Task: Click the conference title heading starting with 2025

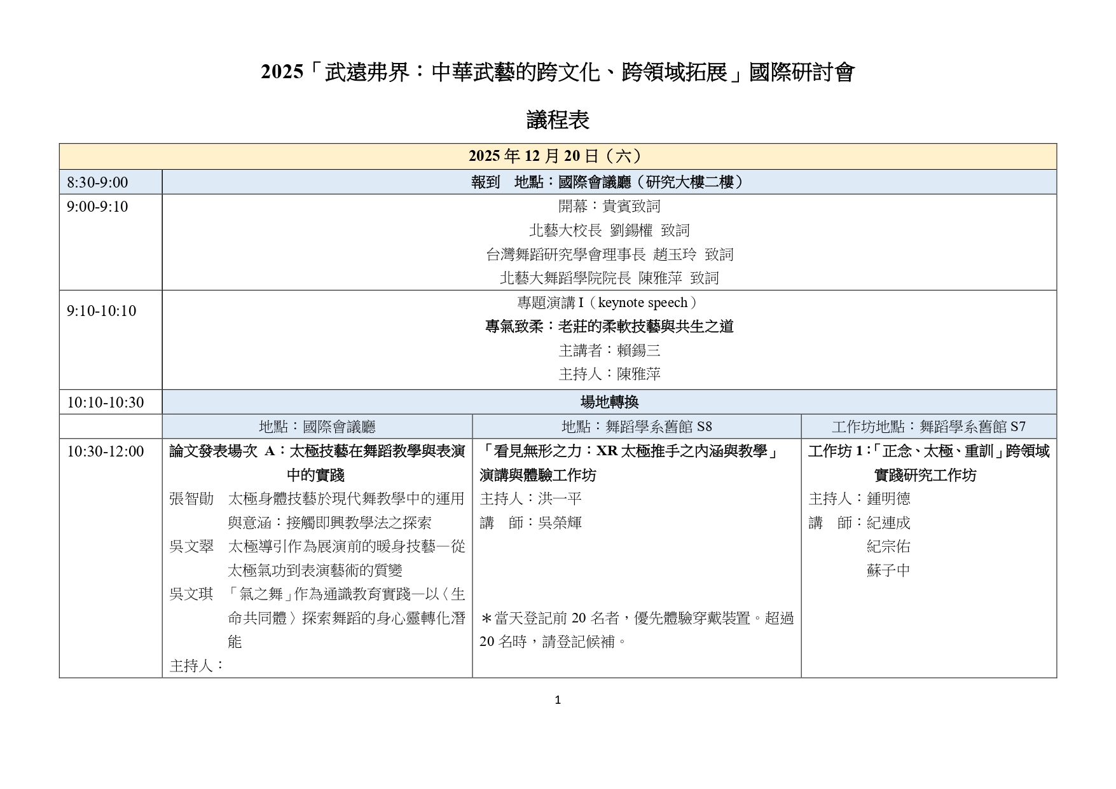Action: click(x=558, y=72)
